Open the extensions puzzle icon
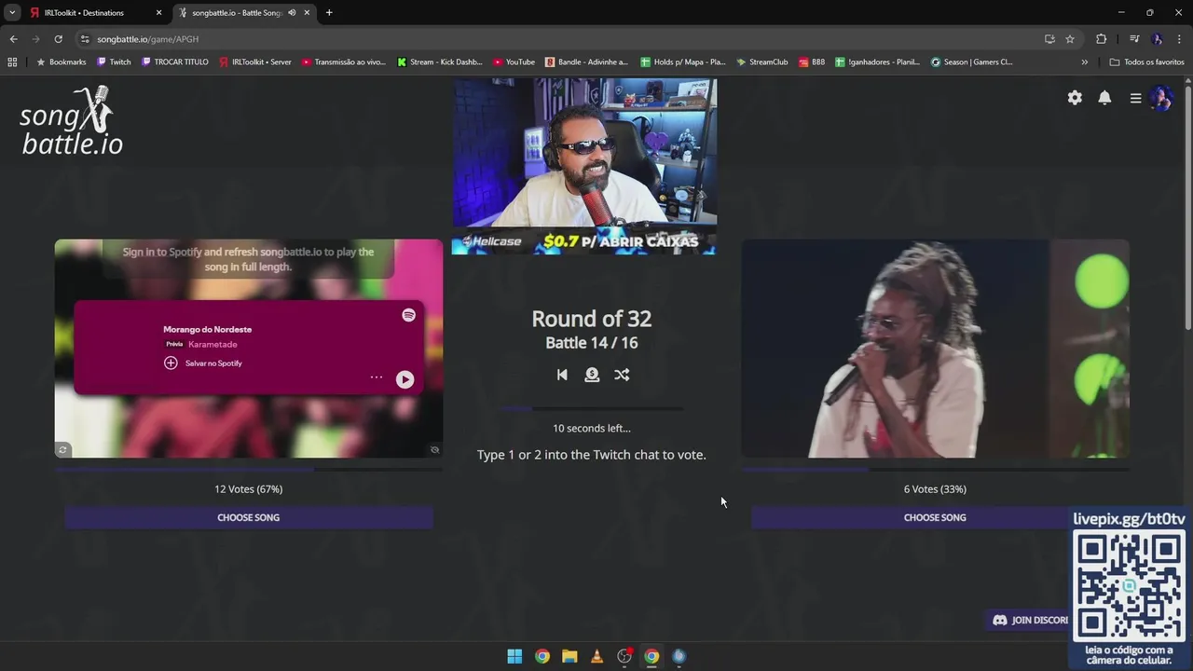The width and height of the screenshot is (1193, 671). pos(1101,39)
